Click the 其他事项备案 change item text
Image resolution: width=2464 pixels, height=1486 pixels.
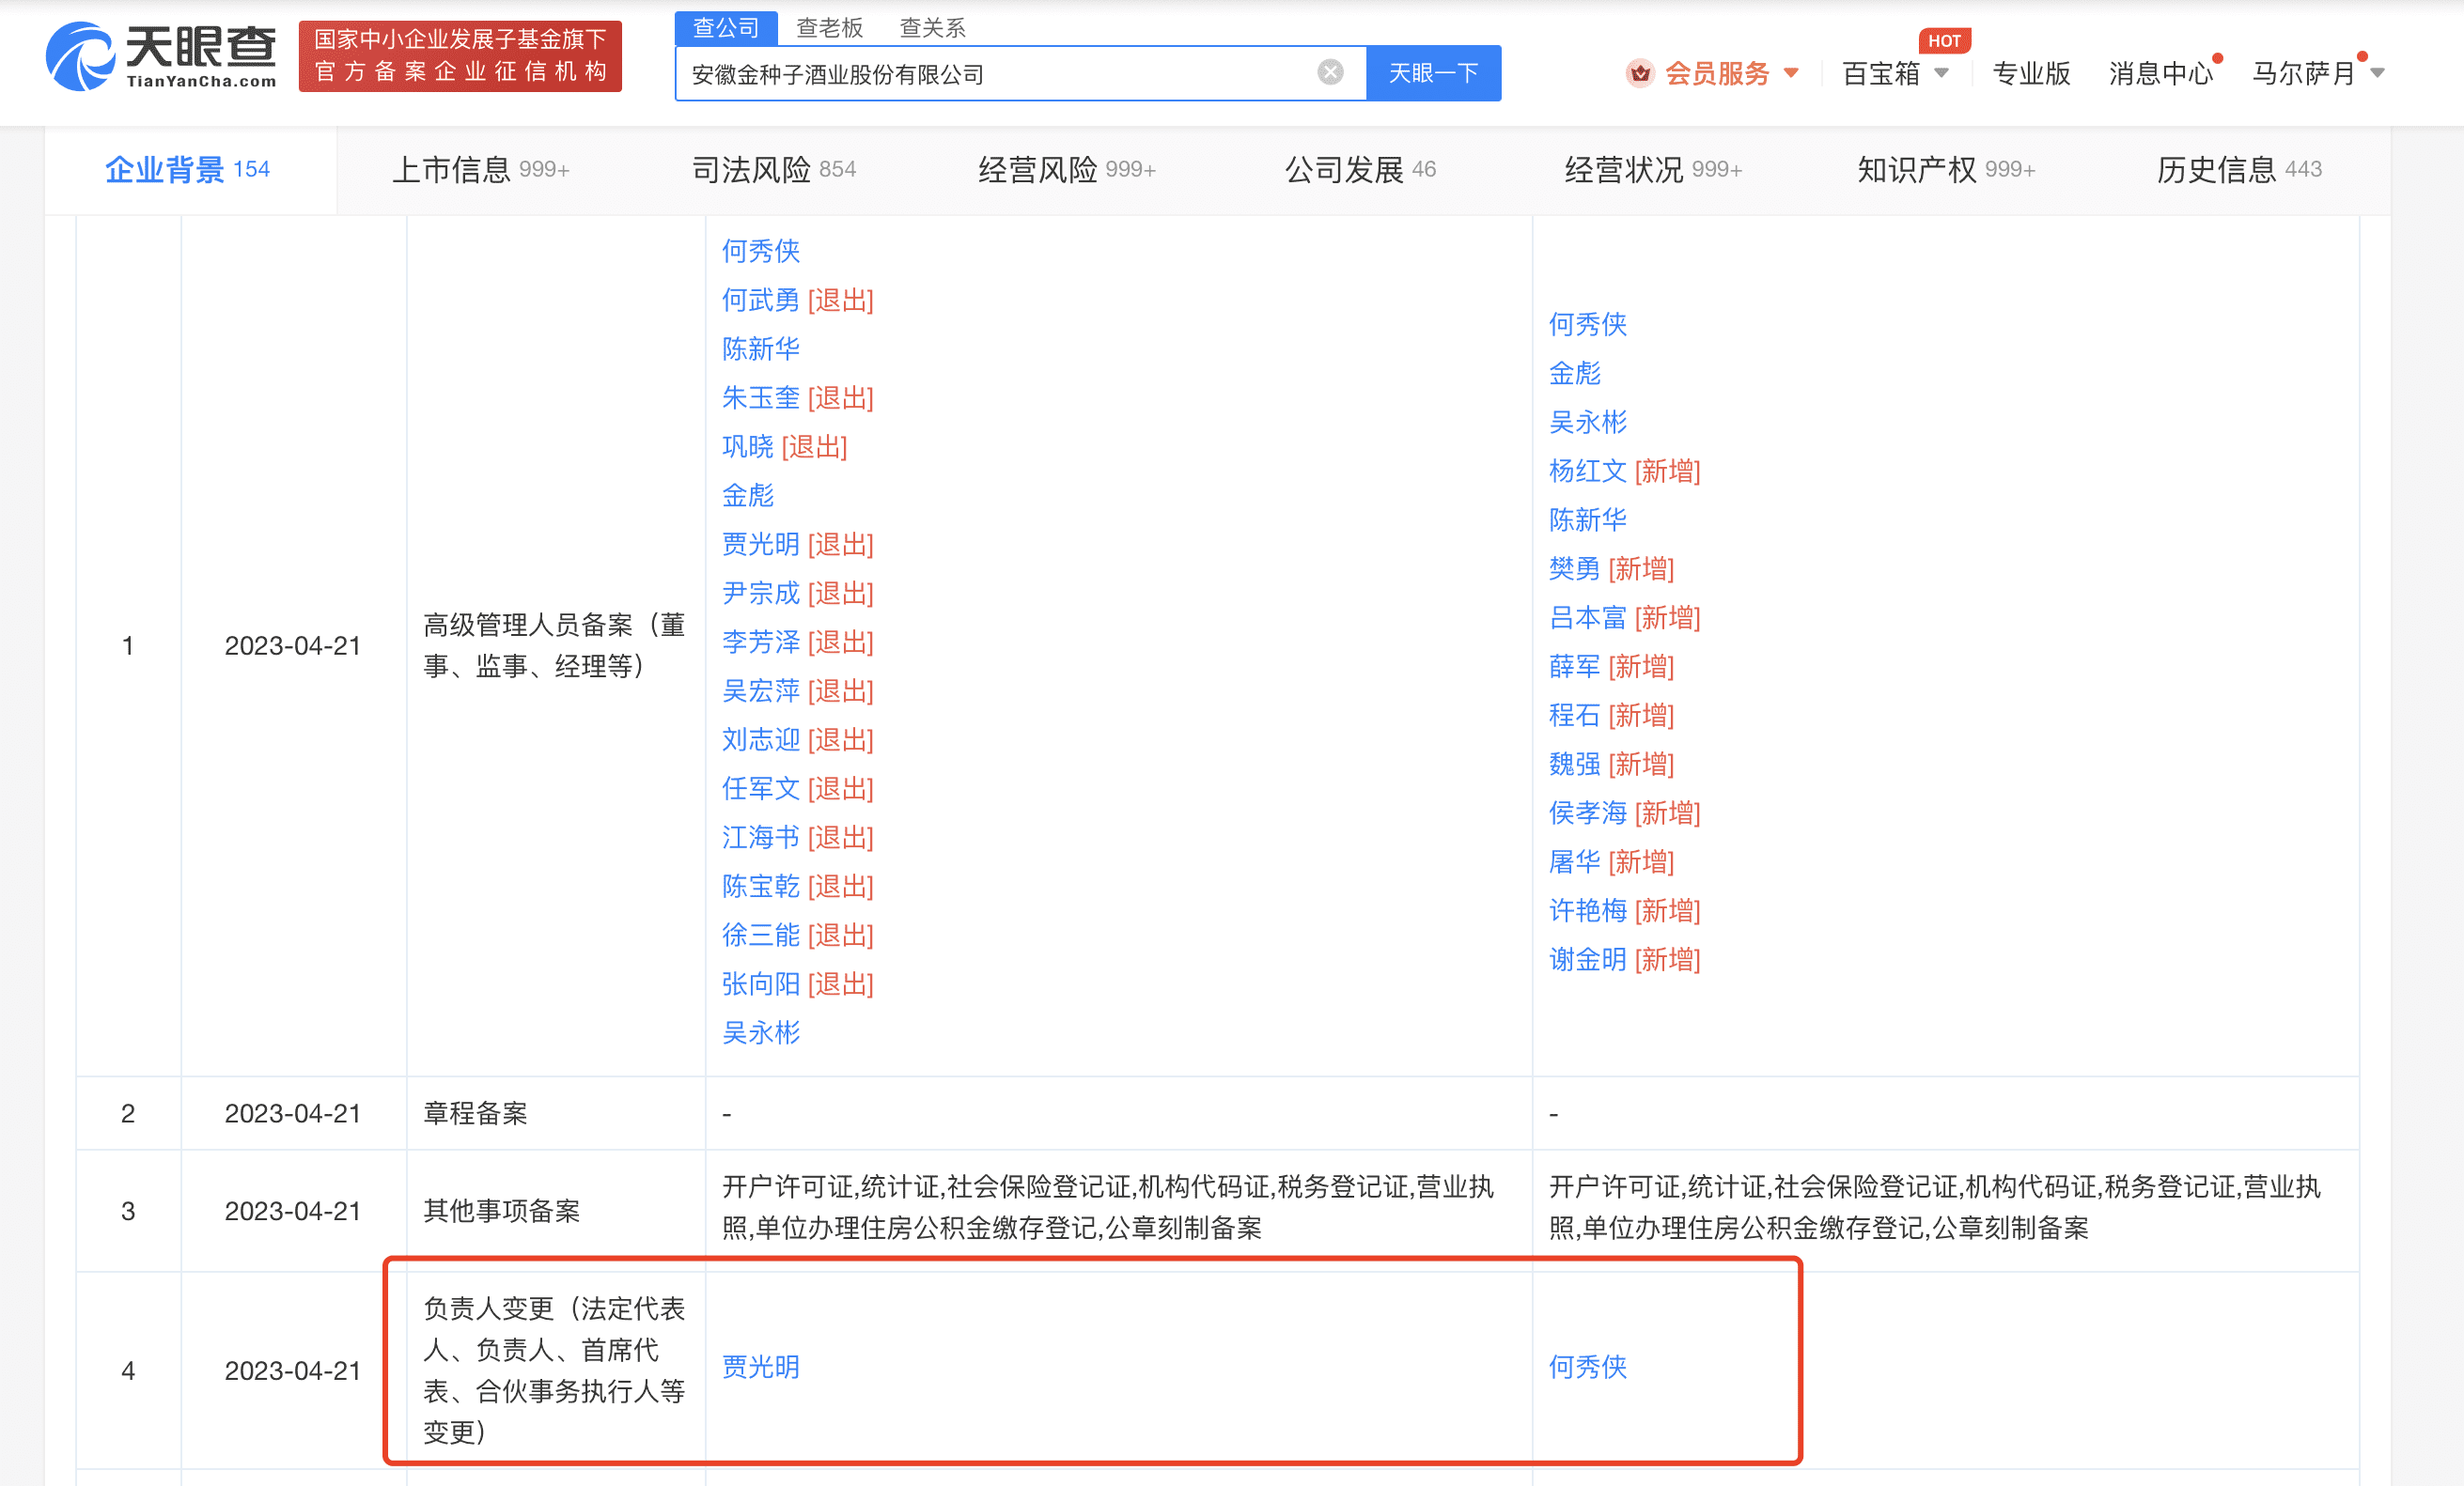[501, 1211]
